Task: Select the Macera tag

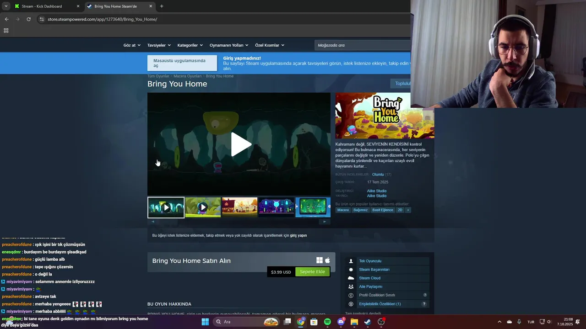Action: coord(343,210)
